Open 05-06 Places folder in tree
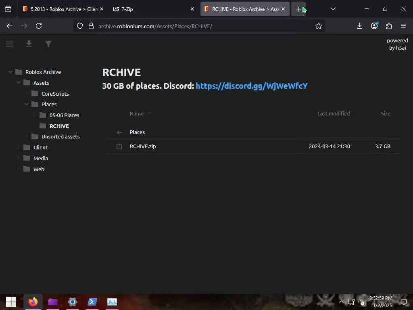Image resolution: width=413 pixels, height=310 pixels. point(64,115)
